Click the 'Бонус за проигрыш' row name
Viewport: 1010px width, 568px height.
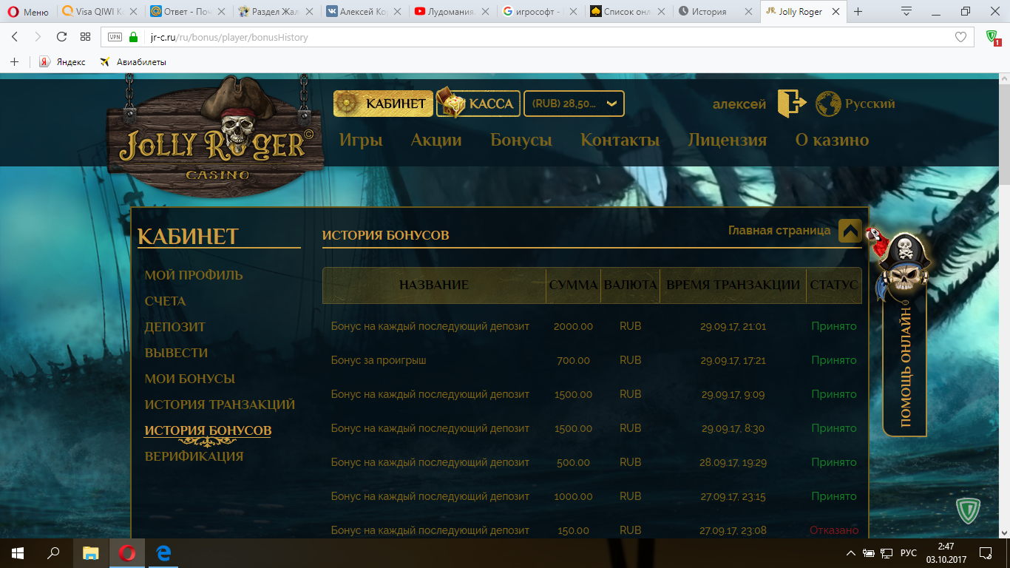pyautogui.click(x=379, y=360)
